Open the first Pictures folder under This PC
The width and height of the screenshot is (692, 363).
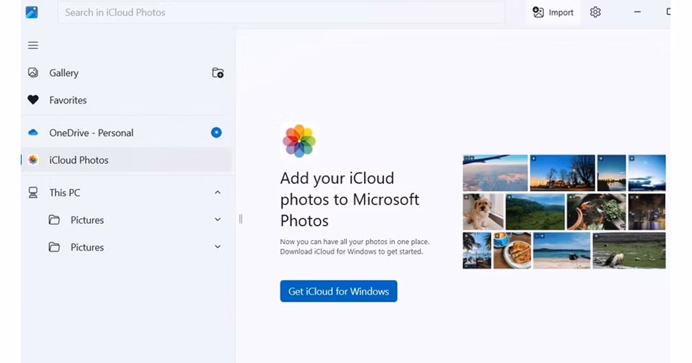click(127, 220)
